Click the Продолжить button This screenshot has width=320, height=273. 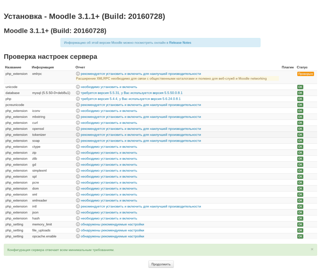click(161, 264)
